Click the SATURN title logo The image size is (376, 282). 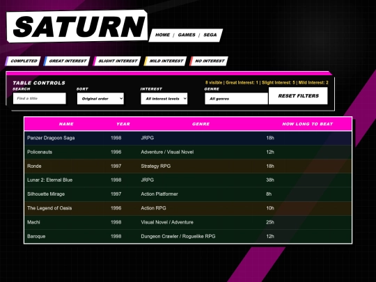coord(77,26)
